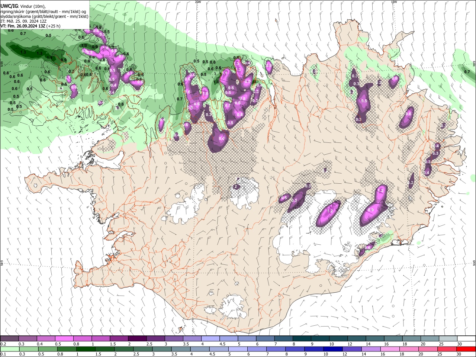Click the top-row 0.8 magenta swatch

[x=82, y=339]
